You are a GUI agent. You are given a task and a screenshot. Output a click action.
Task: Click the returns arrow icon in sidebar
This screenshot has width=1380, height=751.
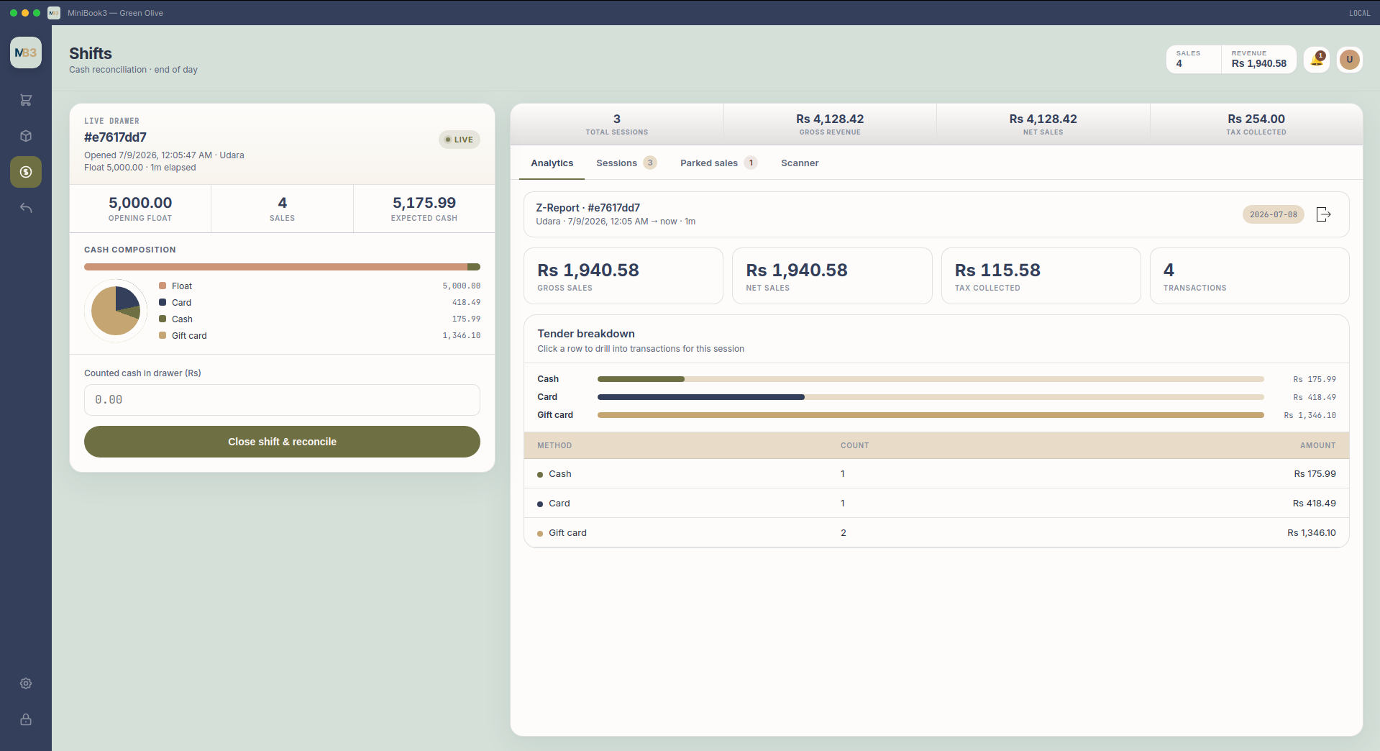click(x=26, y=208)
